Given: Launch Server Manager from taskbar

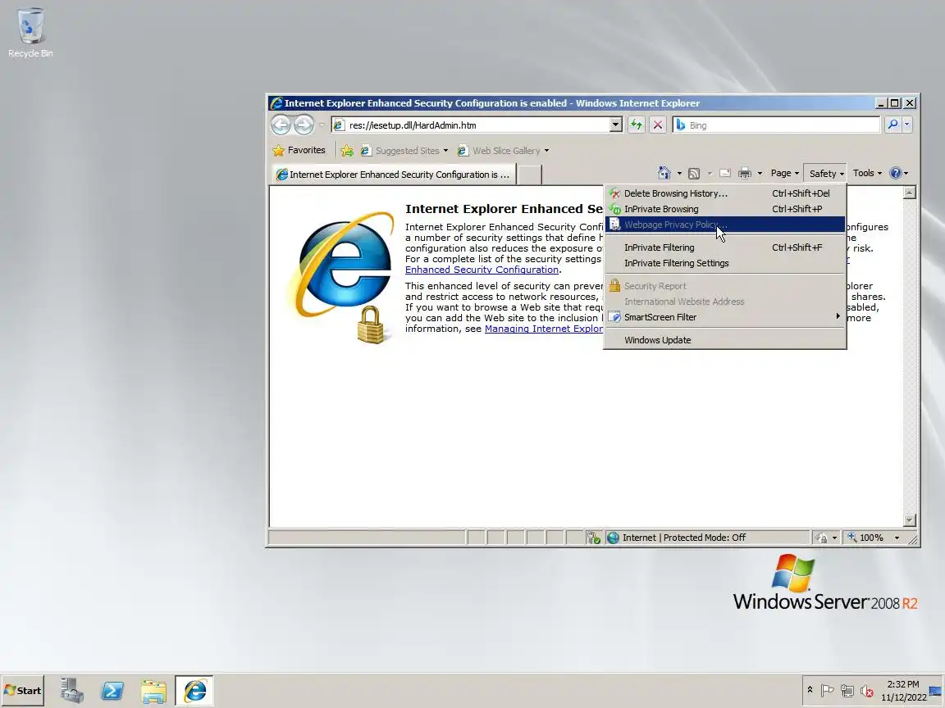Looking at the screenshot, I should (x=71, y=691).
